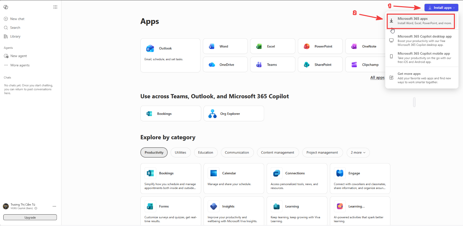
Task: Choose Microsoft 365 apps install option
Action: click(422, 20)
